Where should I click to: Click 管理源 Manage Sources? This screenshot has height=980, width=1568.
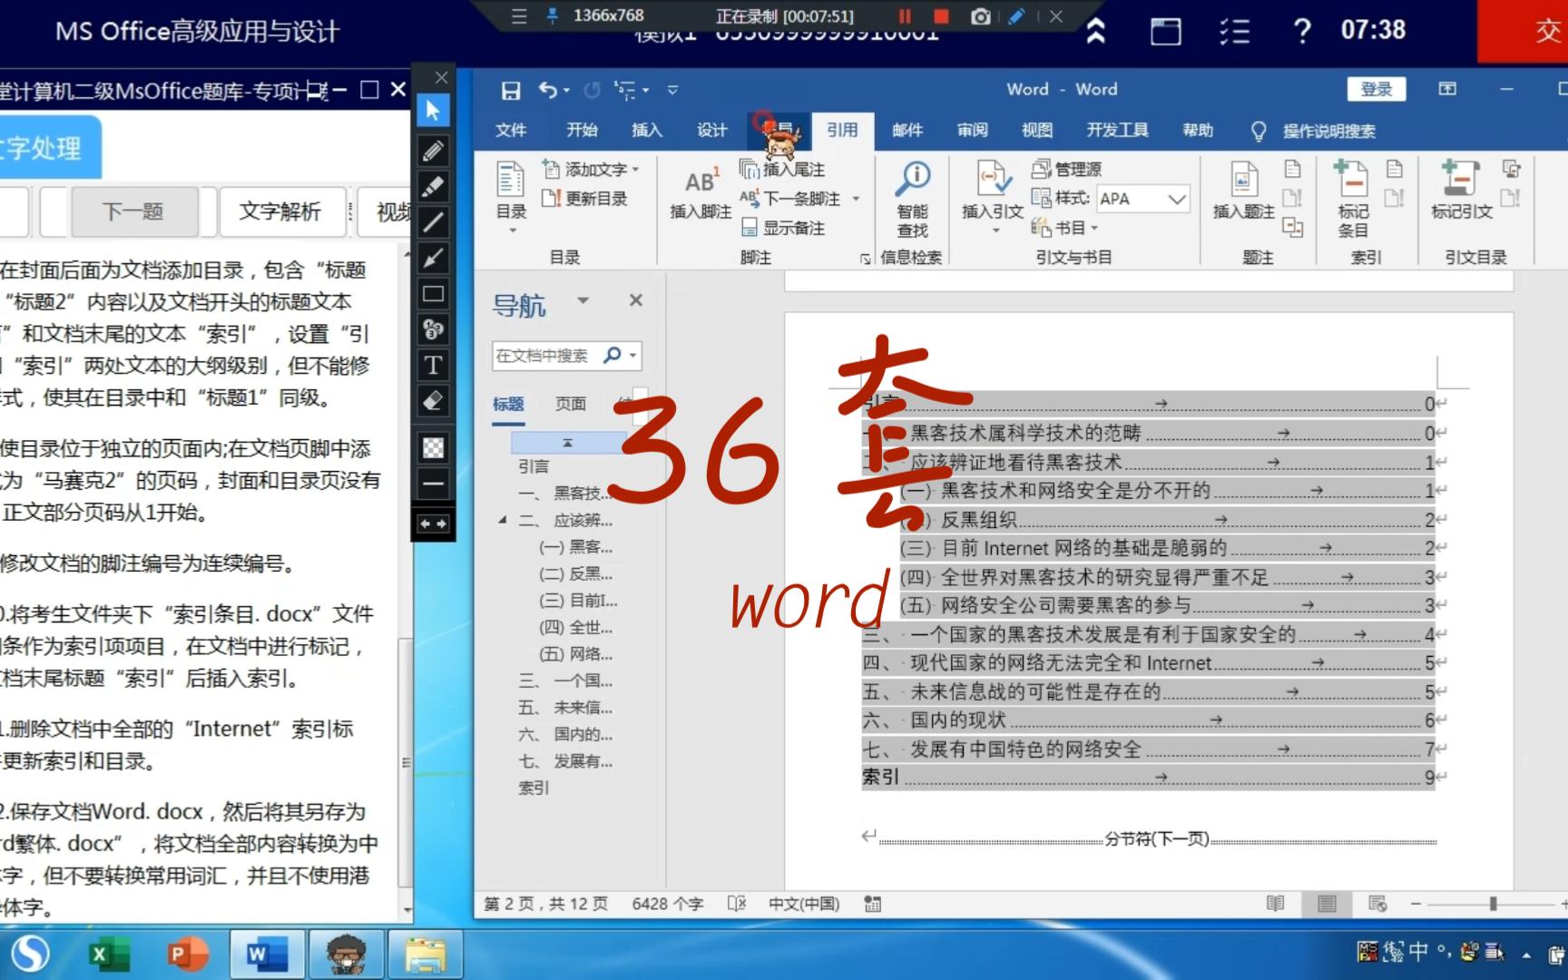tap(1067, 169)
